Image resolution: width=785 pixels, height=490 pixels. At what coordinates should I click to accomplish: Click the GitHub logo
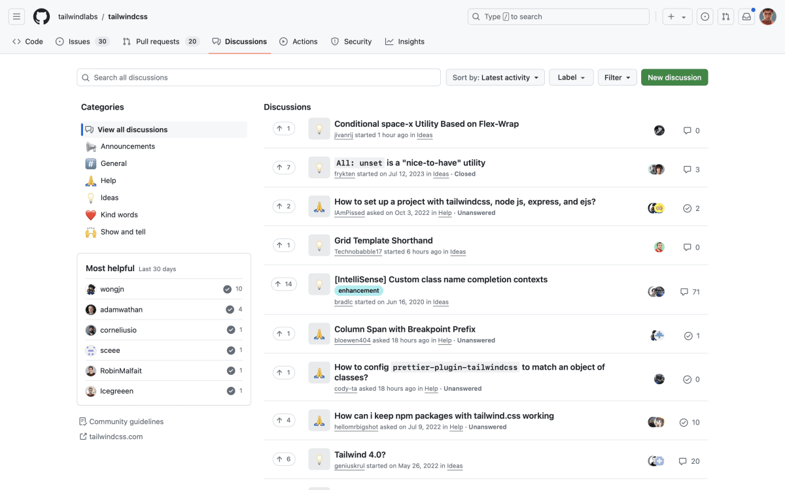pos(42,17)
